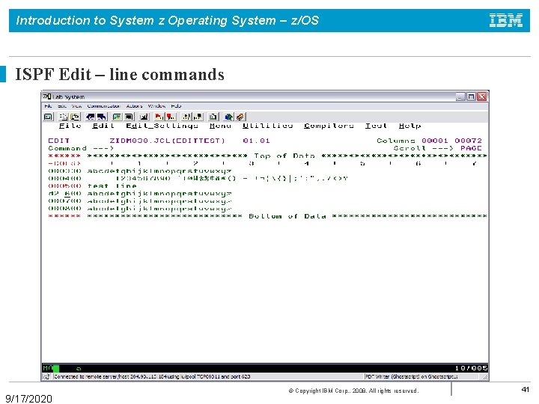Maximize the Lab System window
Viewport: 539px width, 404px height.
pos(471,97)
